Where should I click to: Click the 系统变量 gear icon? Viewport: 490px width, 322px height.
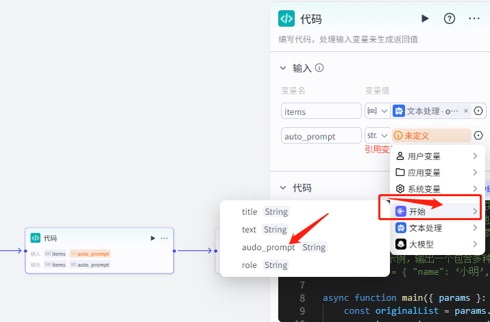[400, 189]
